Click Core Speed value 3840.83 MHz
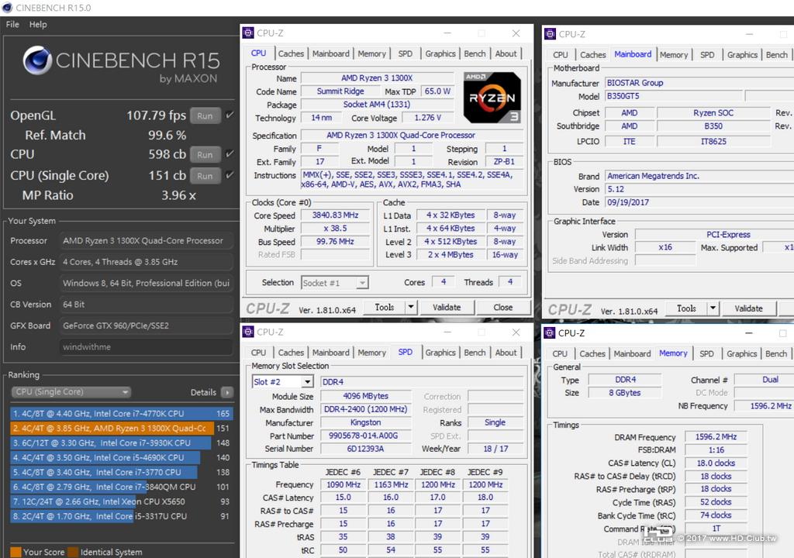Screen dimensions: 794x558 (x=335, y=215)
